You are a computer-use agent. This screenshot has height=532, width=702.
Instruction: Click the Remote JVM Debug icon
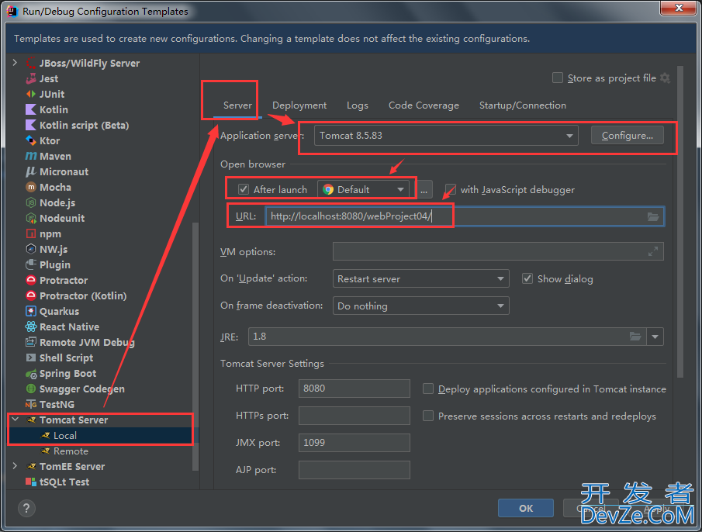point(31,342)
